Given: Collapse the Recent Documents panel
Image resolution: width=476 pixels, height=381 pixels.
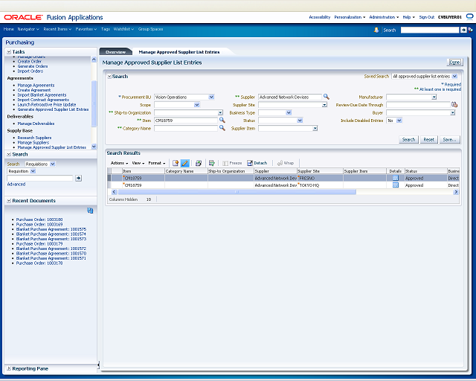Looking at the screenshot, I should [x=9, y=201].
